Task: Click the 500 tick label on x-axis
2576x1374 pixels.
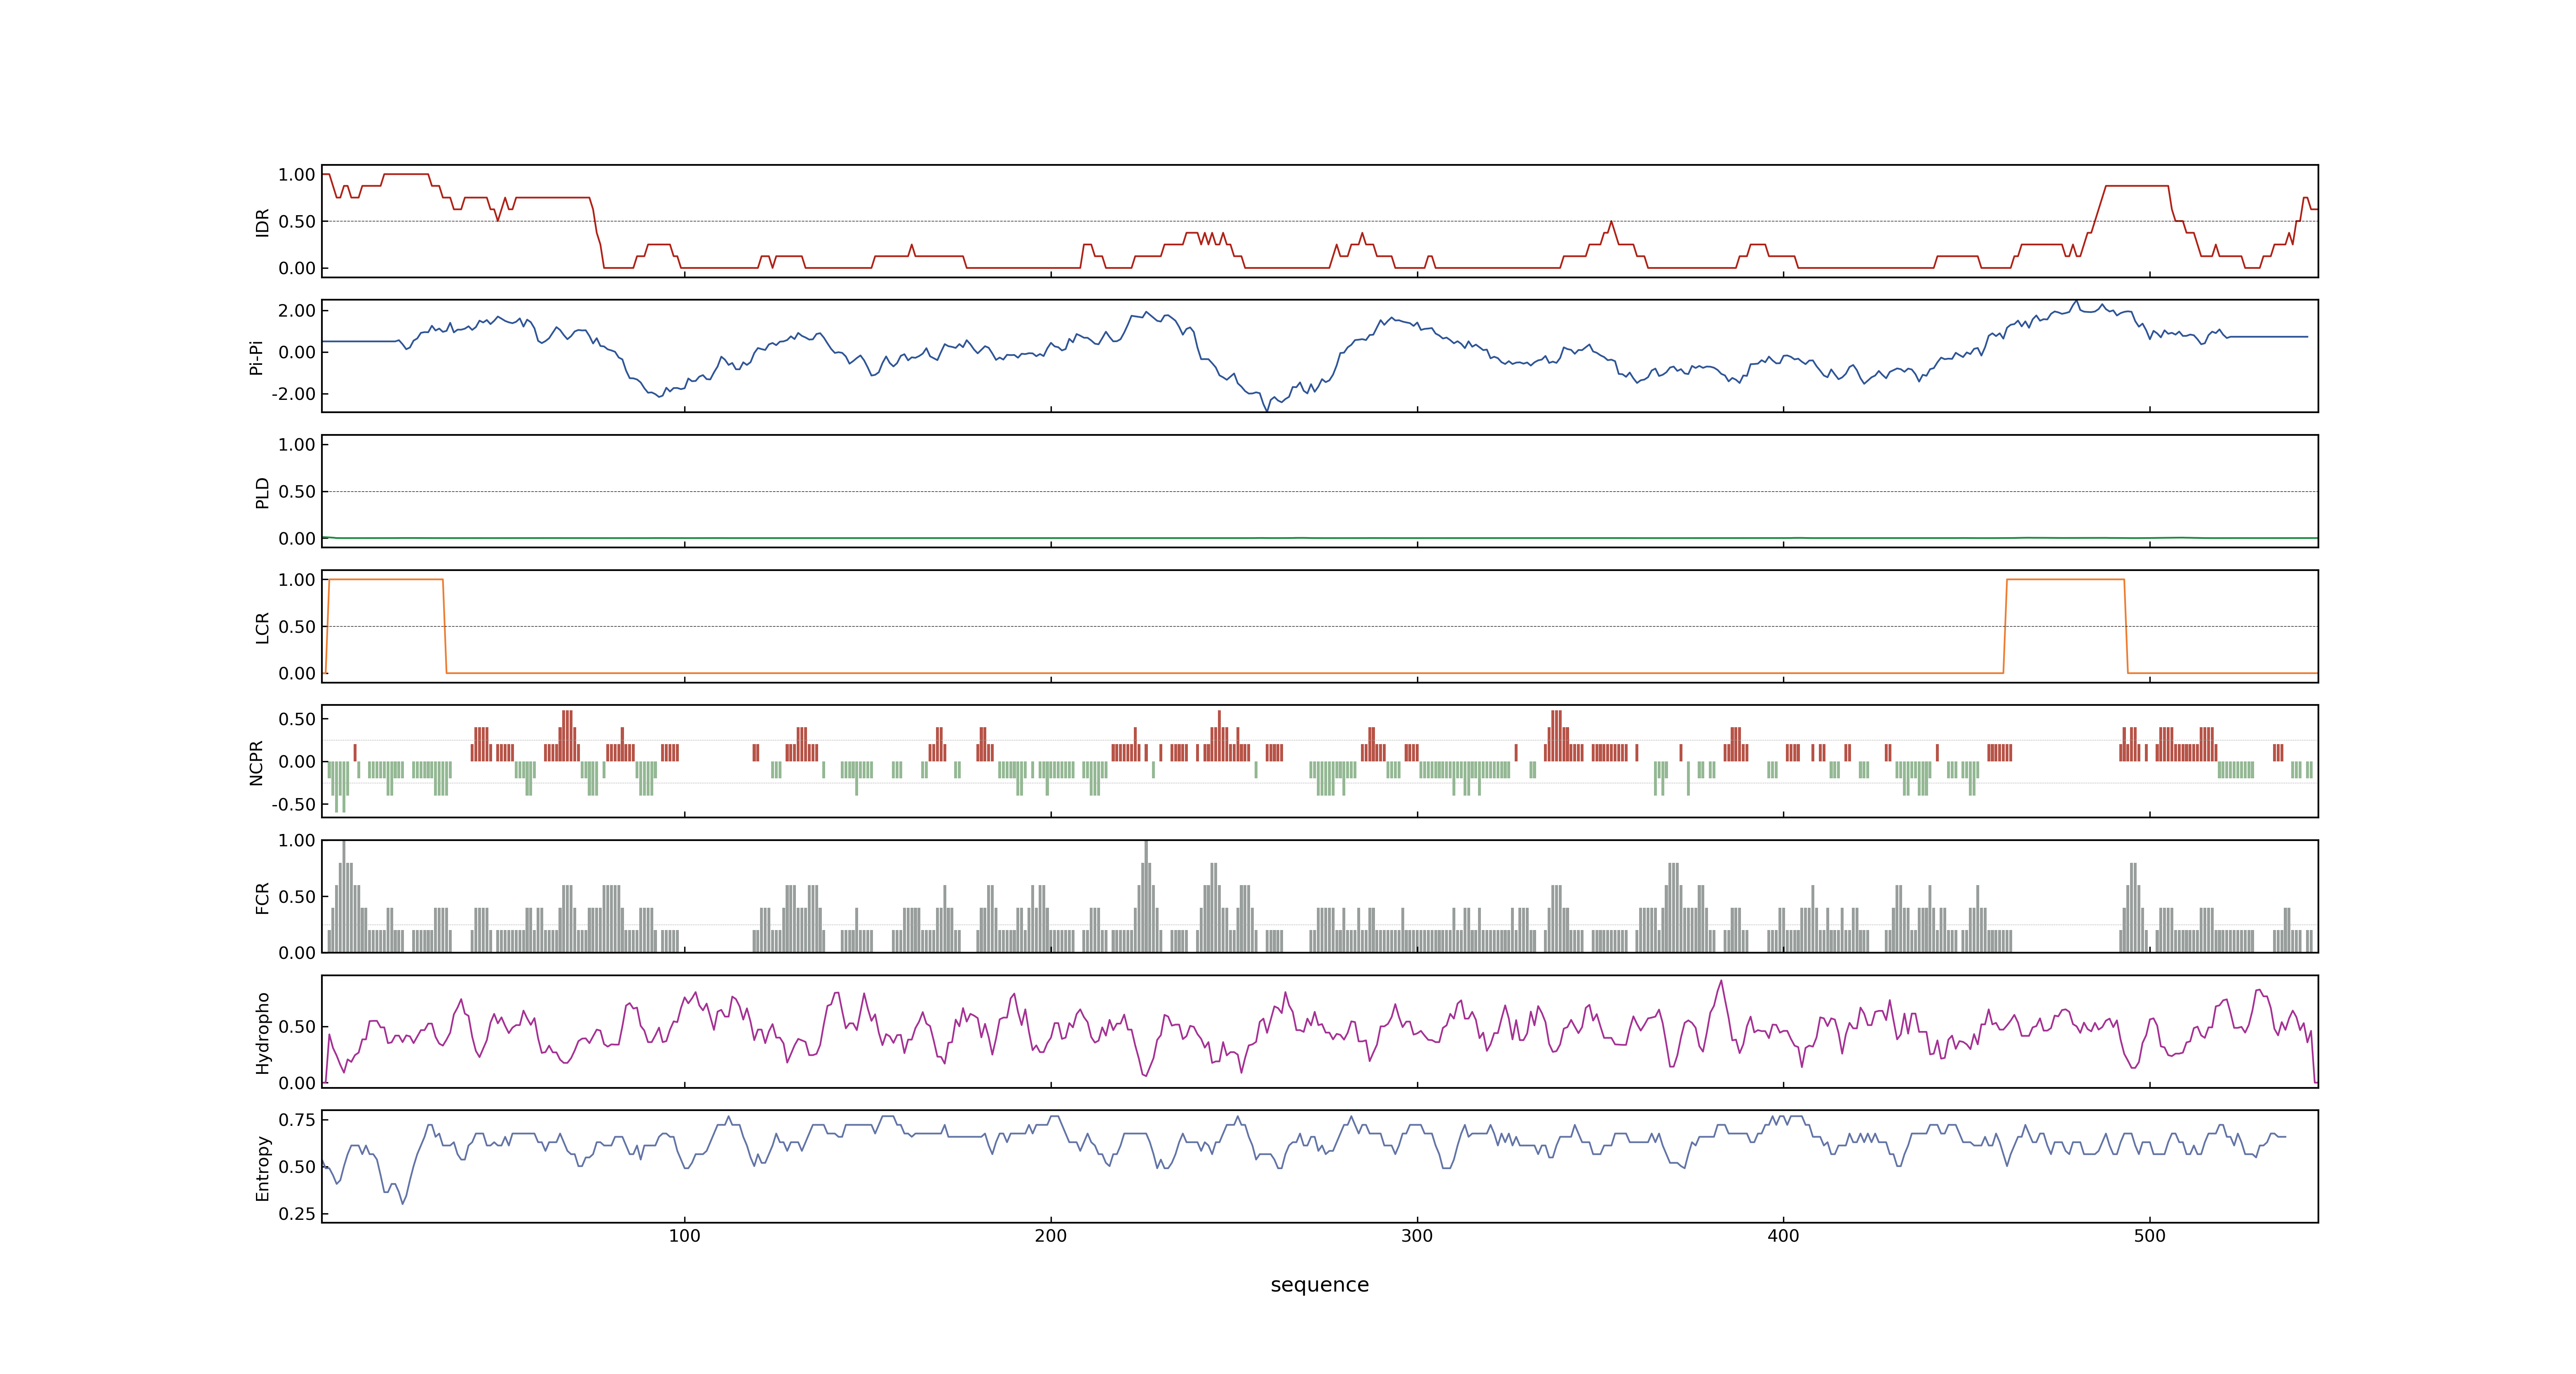Action: click(2149, 1236)
